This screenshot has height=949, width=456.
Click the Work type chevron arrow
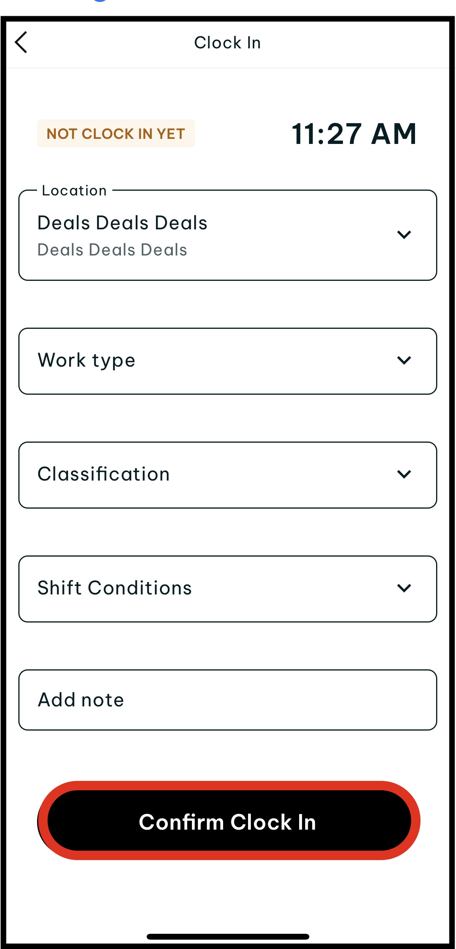click(404, 360)
